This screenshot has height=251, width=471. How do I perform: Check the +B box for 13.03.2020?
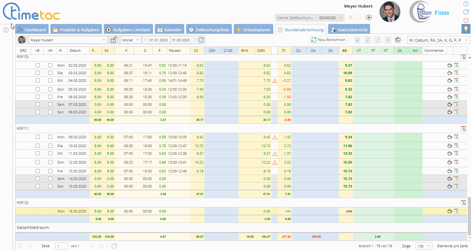pos(38,171)
